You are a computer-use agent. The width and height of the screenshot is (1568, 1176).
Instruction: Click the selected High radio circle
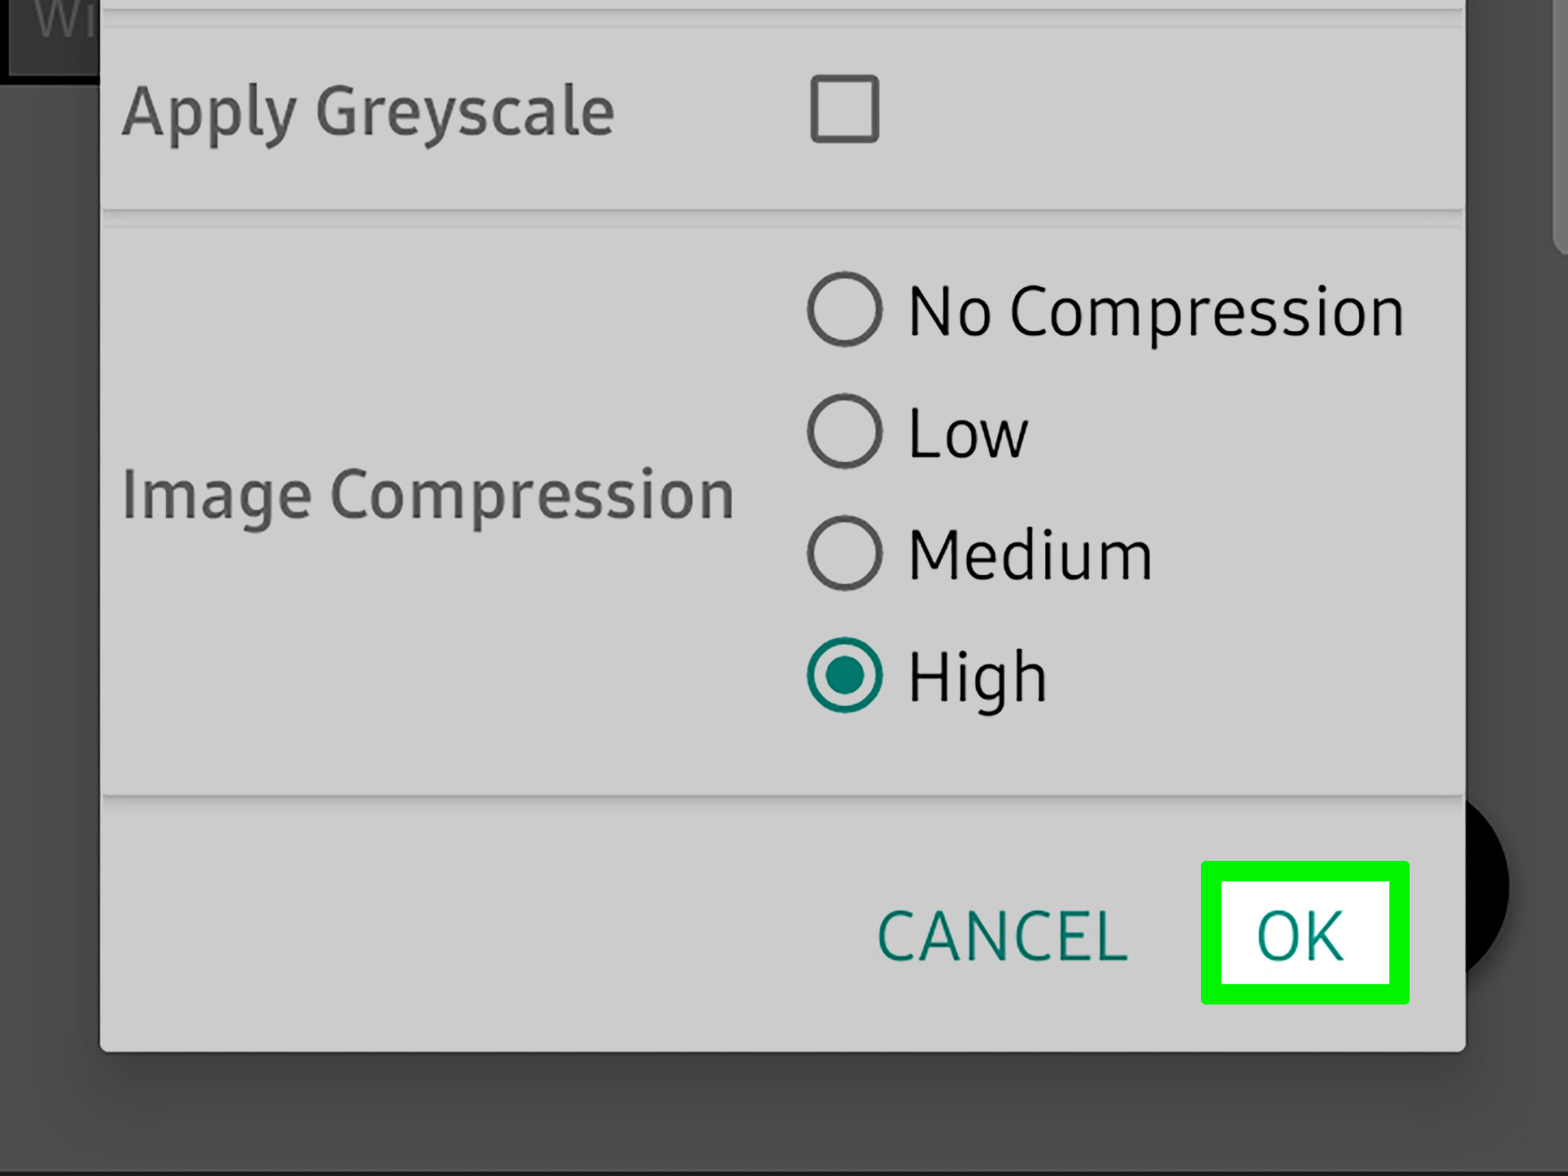coord(844,675)
